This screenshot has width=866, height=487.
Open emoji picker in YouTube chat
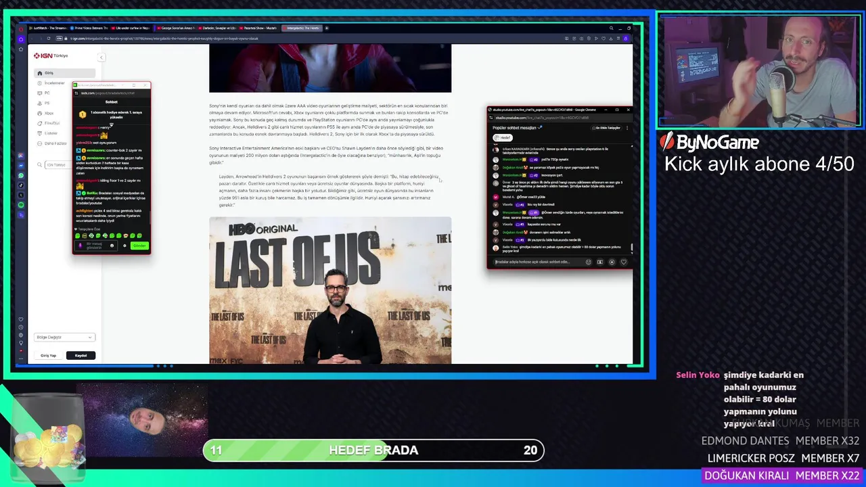click(x=588, y=262)
